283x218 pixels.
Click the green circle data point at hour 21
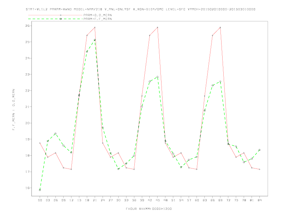coord(95,40)
